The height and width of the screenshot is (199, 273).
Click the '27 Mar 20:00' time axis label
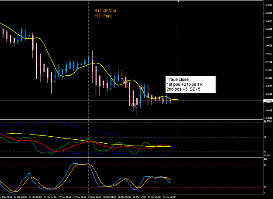pyautogui.click(x=80, y=197)
